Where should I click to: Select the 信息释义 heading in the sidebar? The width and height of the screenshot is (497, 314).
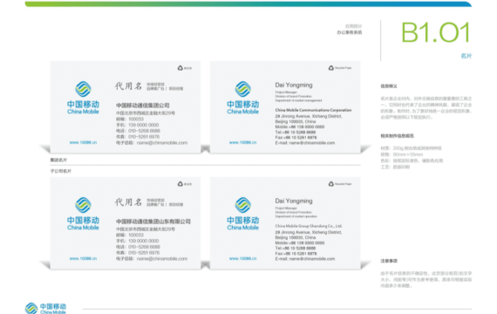[x=389, y=86]
